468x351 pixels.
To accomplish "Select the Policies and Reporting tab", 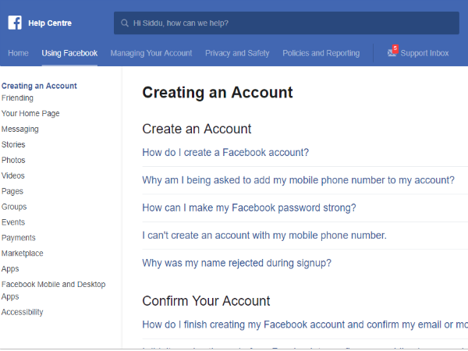I will (x=321, y=53).
